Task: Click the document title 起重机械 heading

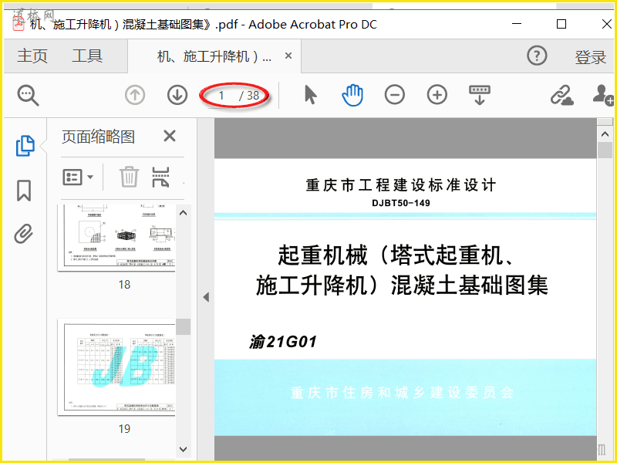Action: [401, 270]
